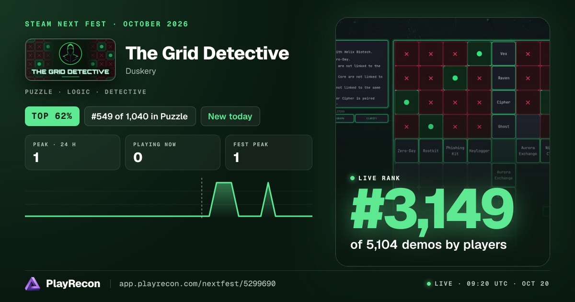Click the Steam Next Fest October 2026 header

[106, 24]
